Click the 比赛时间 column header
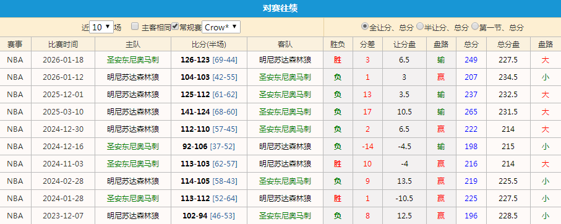Screen dimensions: 561x224 63,45
